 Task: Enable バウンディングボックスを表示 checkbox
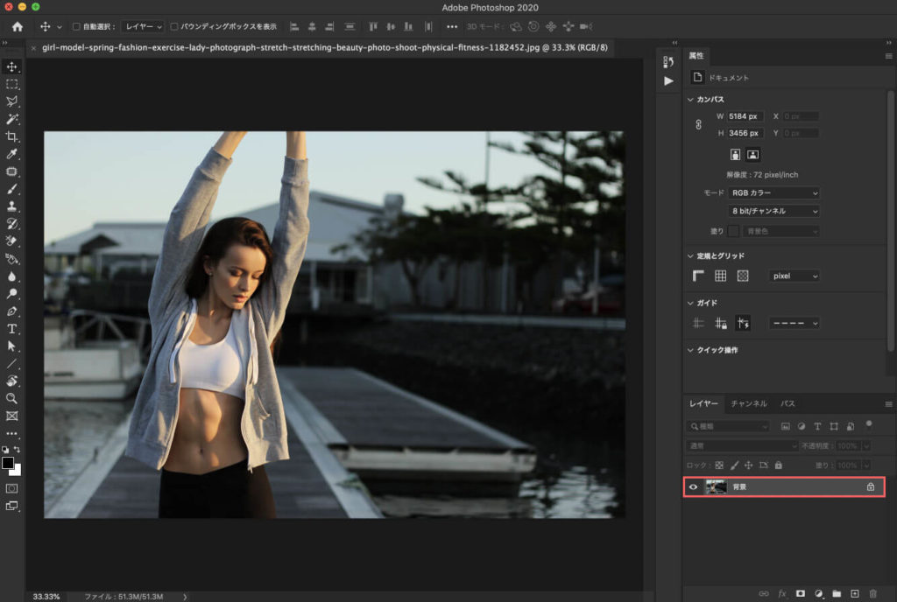(174, 26)
